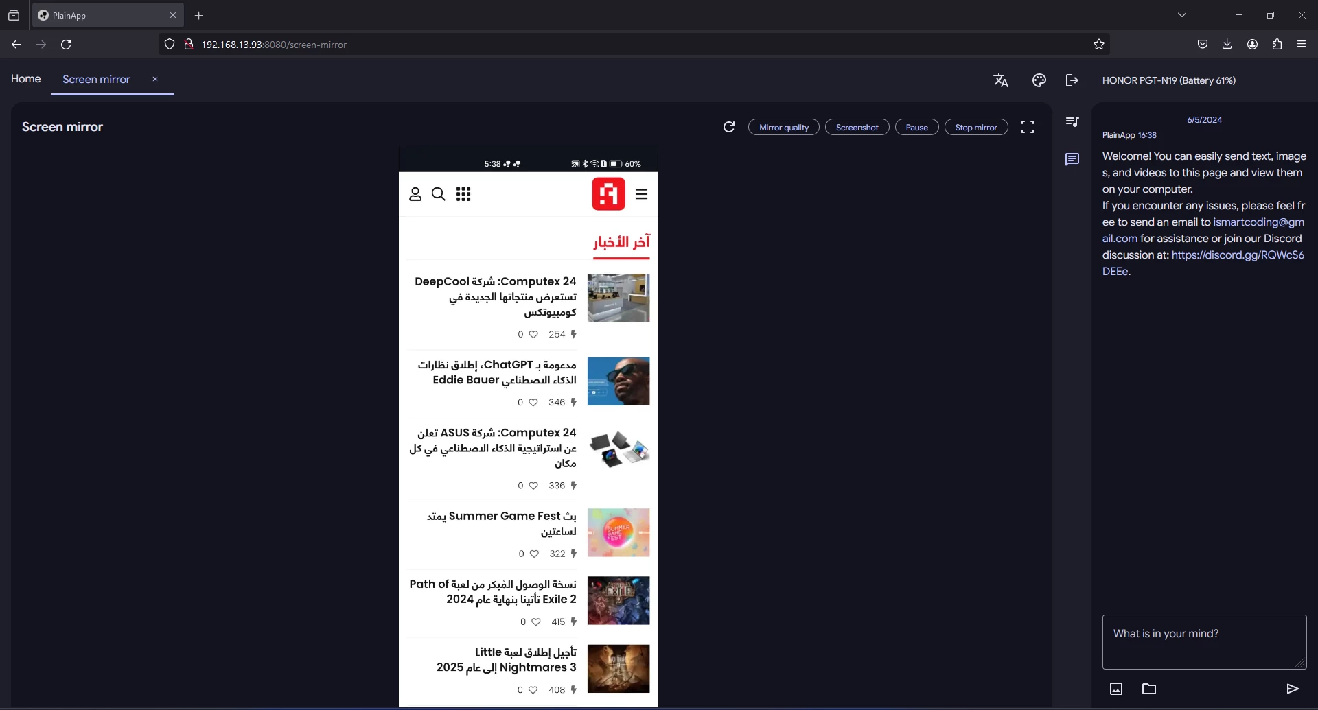Toggle the chat panel icon
The image size is (1318, 710).
pos(1072,160)
